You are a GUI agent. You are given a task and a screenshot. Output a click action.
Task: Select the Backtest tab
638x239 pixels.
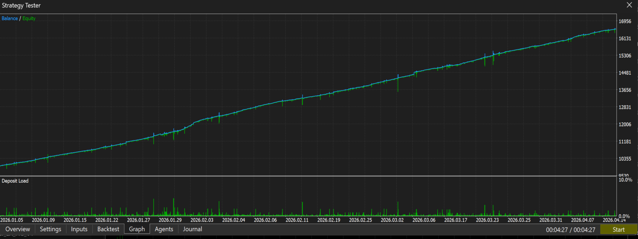[x=108, y=229]
